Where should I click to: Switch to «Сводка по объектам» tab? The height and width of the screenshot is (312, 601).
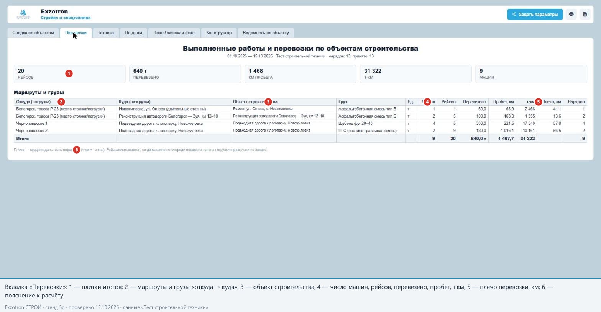pos(33,33)
